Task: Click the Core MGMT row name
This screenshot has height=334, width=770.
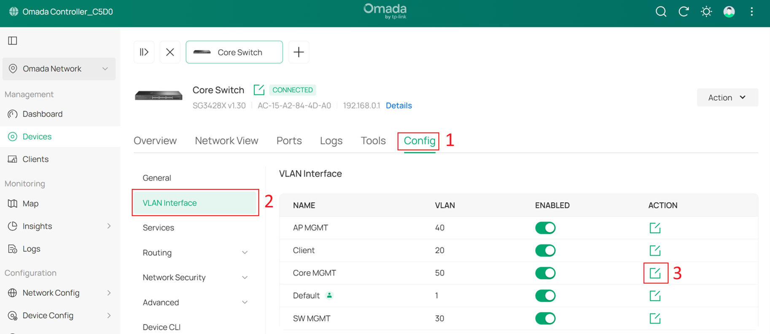Action: tap(315, 273)
